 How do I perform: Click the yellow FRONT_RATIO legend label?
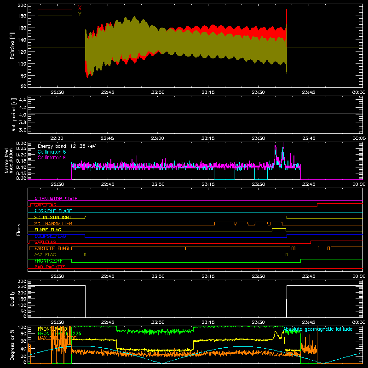pyautogui.click(x=53, y=329)
